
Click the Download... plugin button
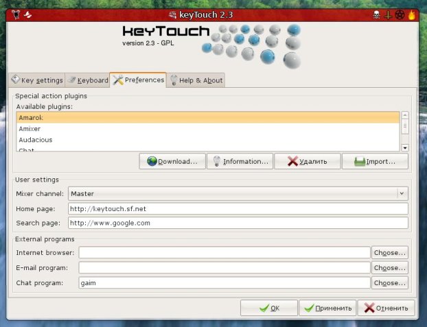point(172,161)
